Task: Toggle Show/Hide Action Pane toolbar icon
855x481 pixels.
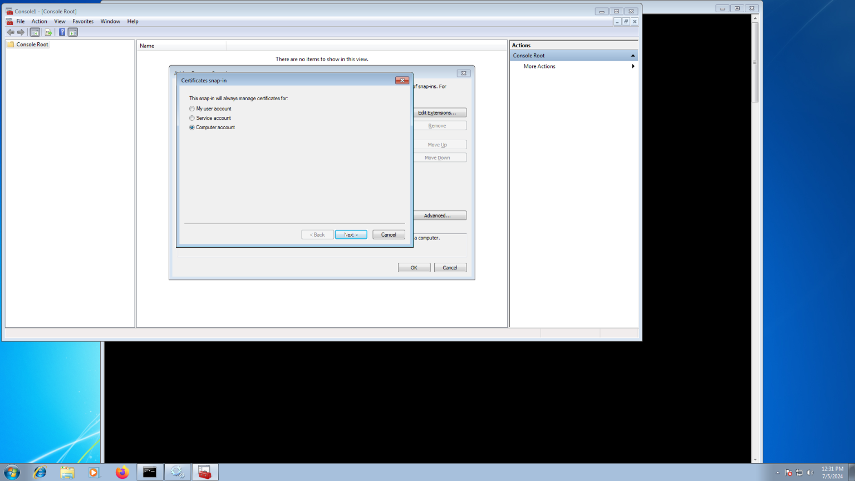Action: tap(73, 32)
